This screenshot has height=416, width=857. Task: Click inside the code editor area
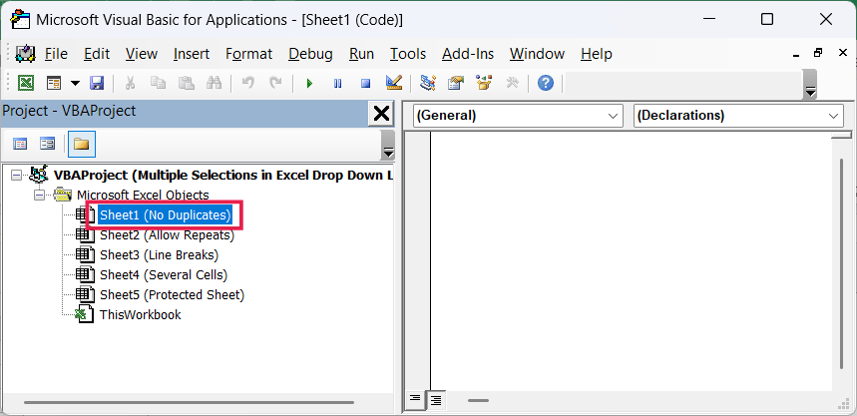point(631,261)
